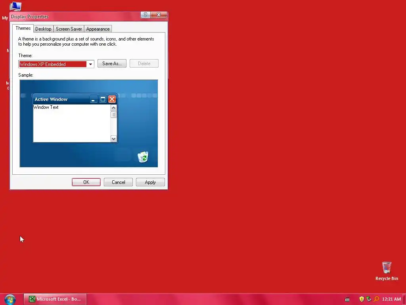Apply the theme changes
The height and width of the screenshot is (305, 406).
point(150,182)
